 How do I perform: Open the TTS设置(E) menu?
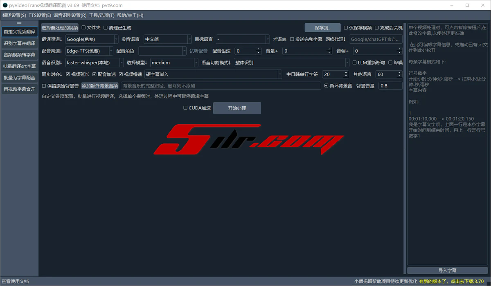(x=40, y=16)
